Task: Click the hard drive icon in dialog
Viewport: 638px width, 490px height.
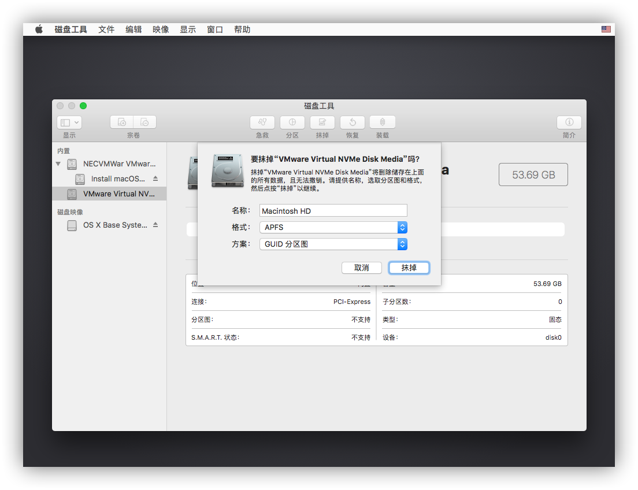Action: coord(228,171)
